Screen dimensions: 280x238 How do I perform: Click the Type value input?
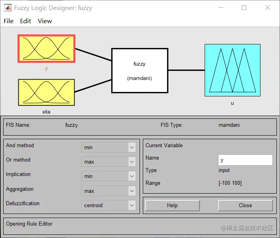(224, 170)
